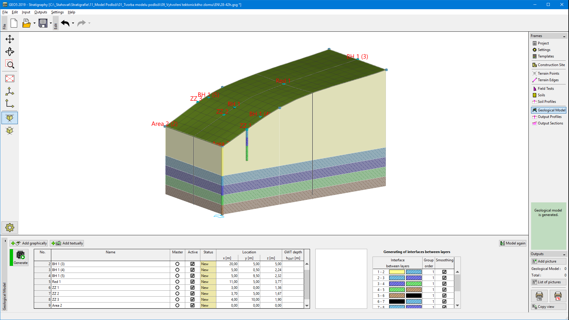Screen dimensions: 569x320
Task: Click the pan view arrows tool
Action: 10,39
